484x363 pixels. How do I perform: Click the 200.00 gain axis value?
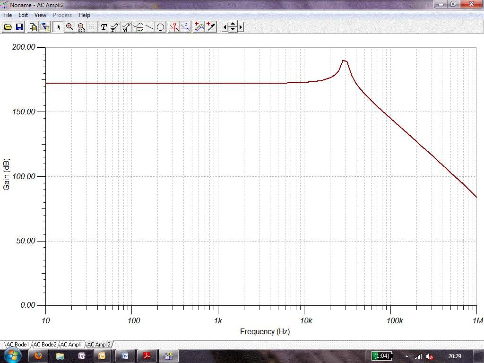(24, 47)
